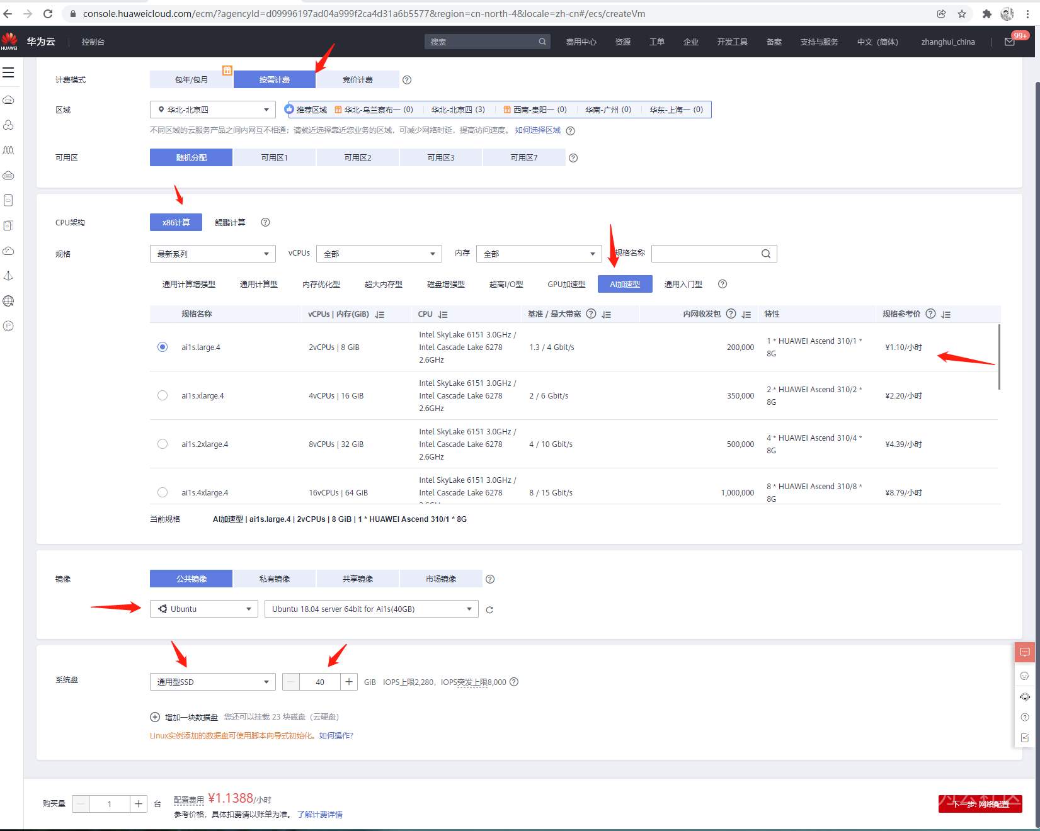Click help icon beside availability zone options
Image resolution: width=1040 pixels, height=831 pixels.
tap(573, 158)
